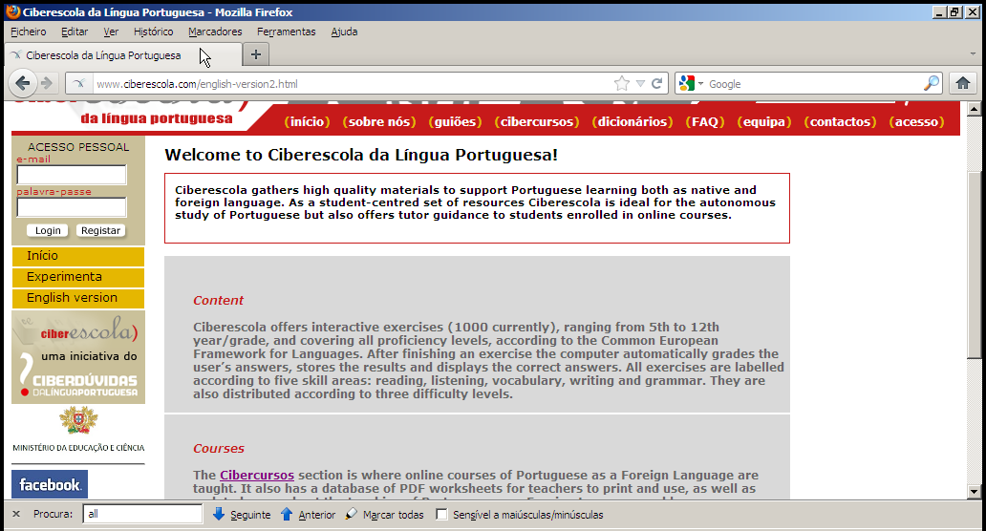The image size is (986, 531).
Task: Expand the URL history dropdown arrow
Action: pos(640,84)
